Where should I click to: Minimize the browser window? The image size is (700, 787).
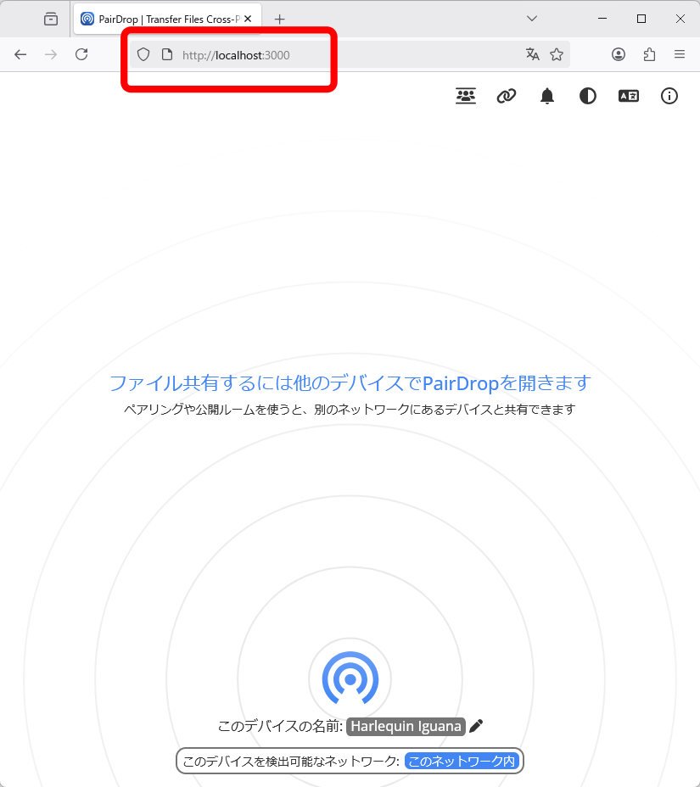tap(602, 19)
